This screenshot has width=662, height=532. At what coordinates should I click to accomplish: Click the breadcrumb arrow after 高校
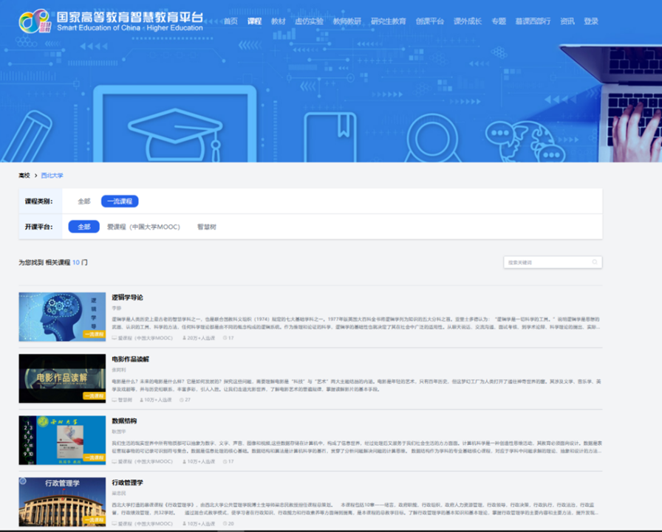35,176
